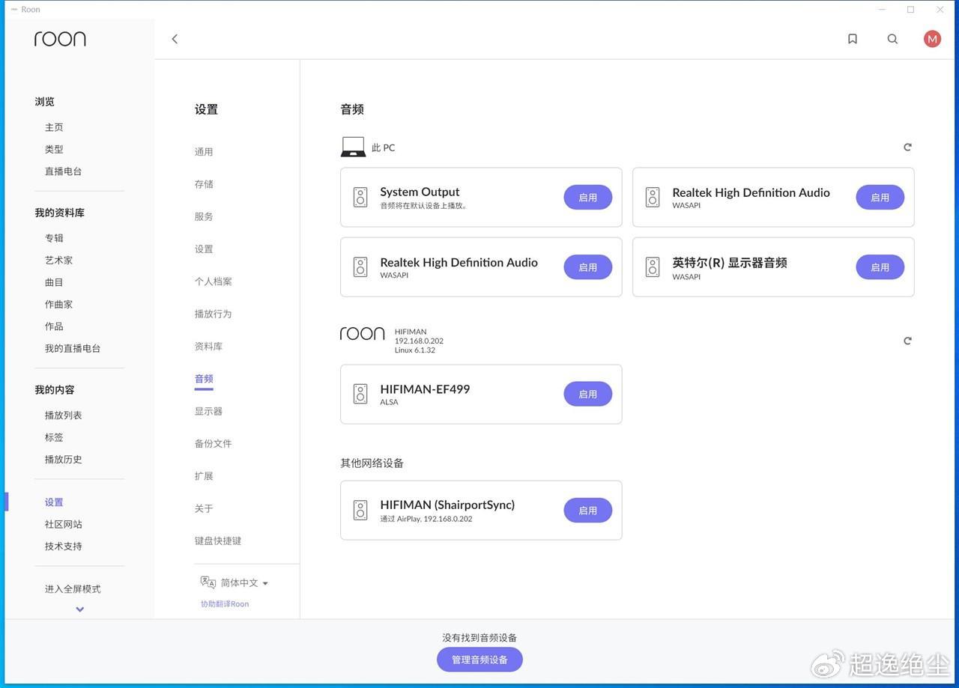Click the Roon logo in sidebar
The width and height of the screenshot is (959, 688).
[60, 39]
